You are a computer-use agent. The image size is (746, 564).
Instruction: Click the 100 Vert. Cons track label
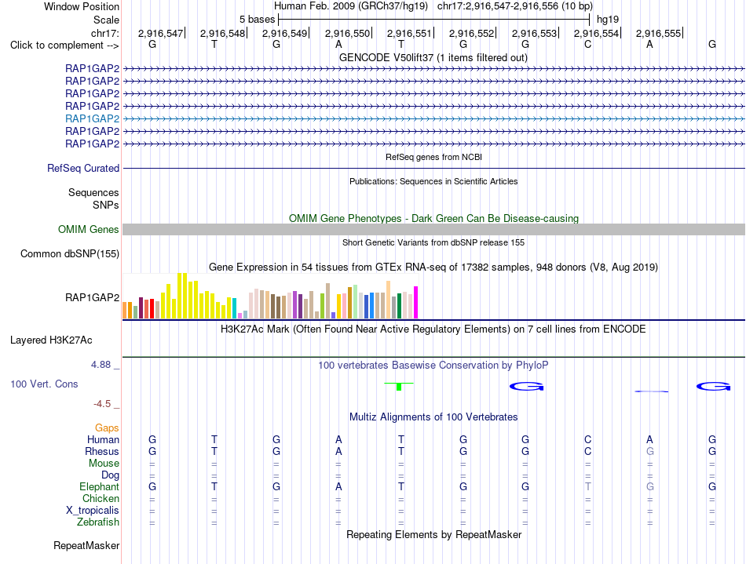[44, 384]
